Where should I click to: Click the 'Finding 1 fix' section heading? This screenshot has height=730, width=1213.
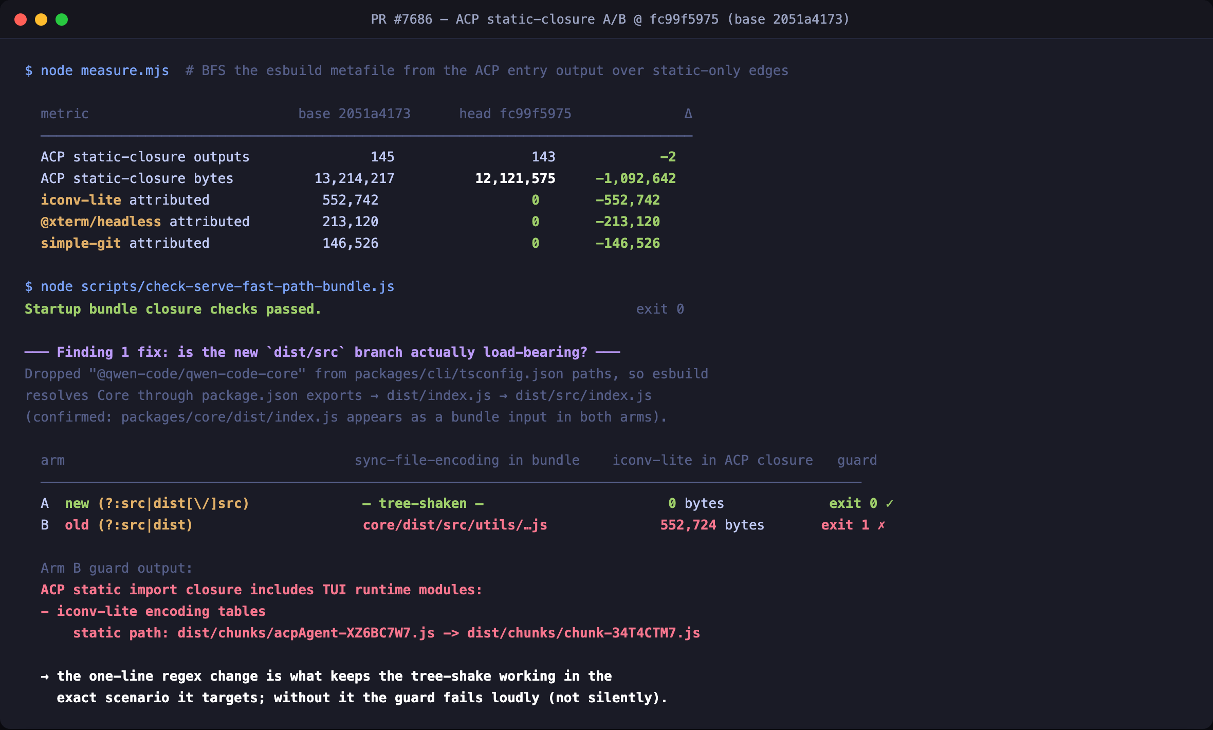[322, 352]
